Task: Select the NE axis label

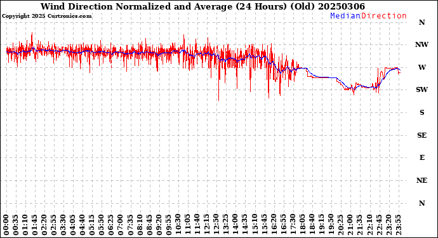Action: 421,180
